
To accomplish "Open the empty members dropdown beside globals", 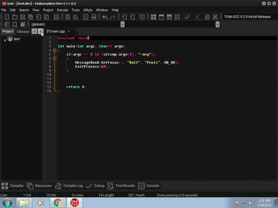I will pos(217,24).
